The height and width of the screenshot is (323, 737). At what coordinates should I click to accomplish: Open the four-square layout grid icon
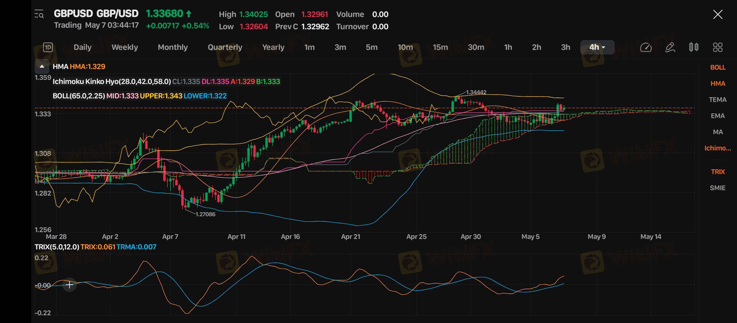coord(718,47)
